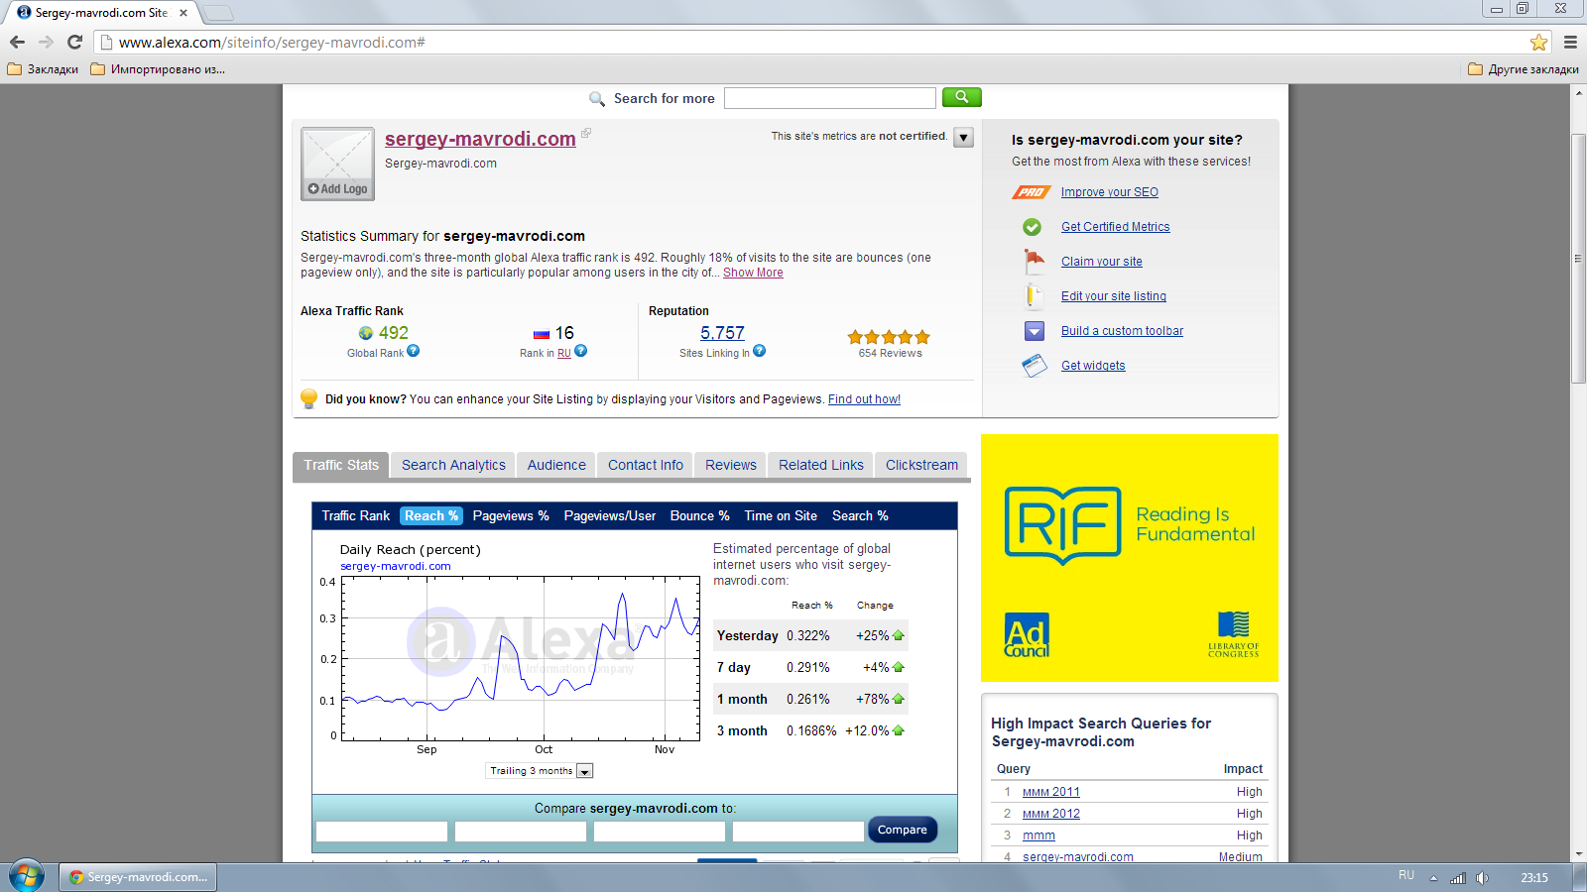
Task: Select the Search % chart option
Action: [860, 515]
